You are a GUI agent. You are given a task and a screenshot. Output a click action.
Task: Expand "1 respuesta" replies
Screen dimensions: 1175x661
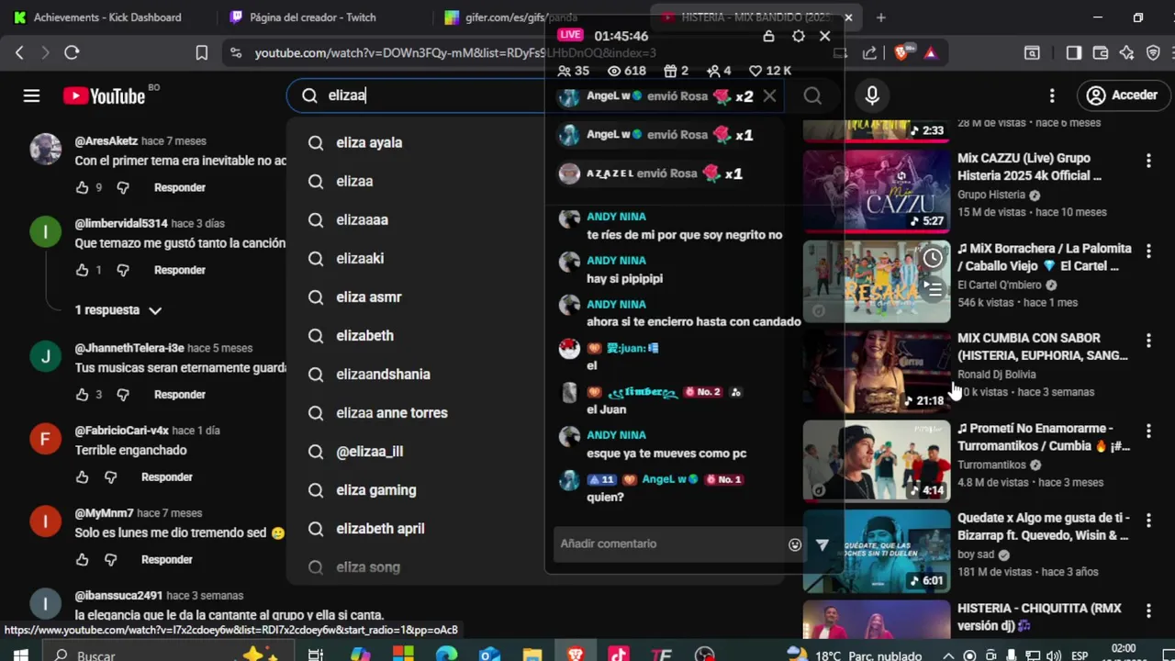[x=117, y=310]
